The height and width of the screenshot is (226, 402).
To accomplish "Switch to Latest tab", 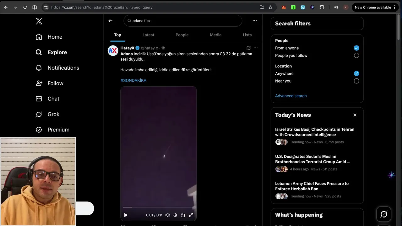I will [x=148, y=35].
